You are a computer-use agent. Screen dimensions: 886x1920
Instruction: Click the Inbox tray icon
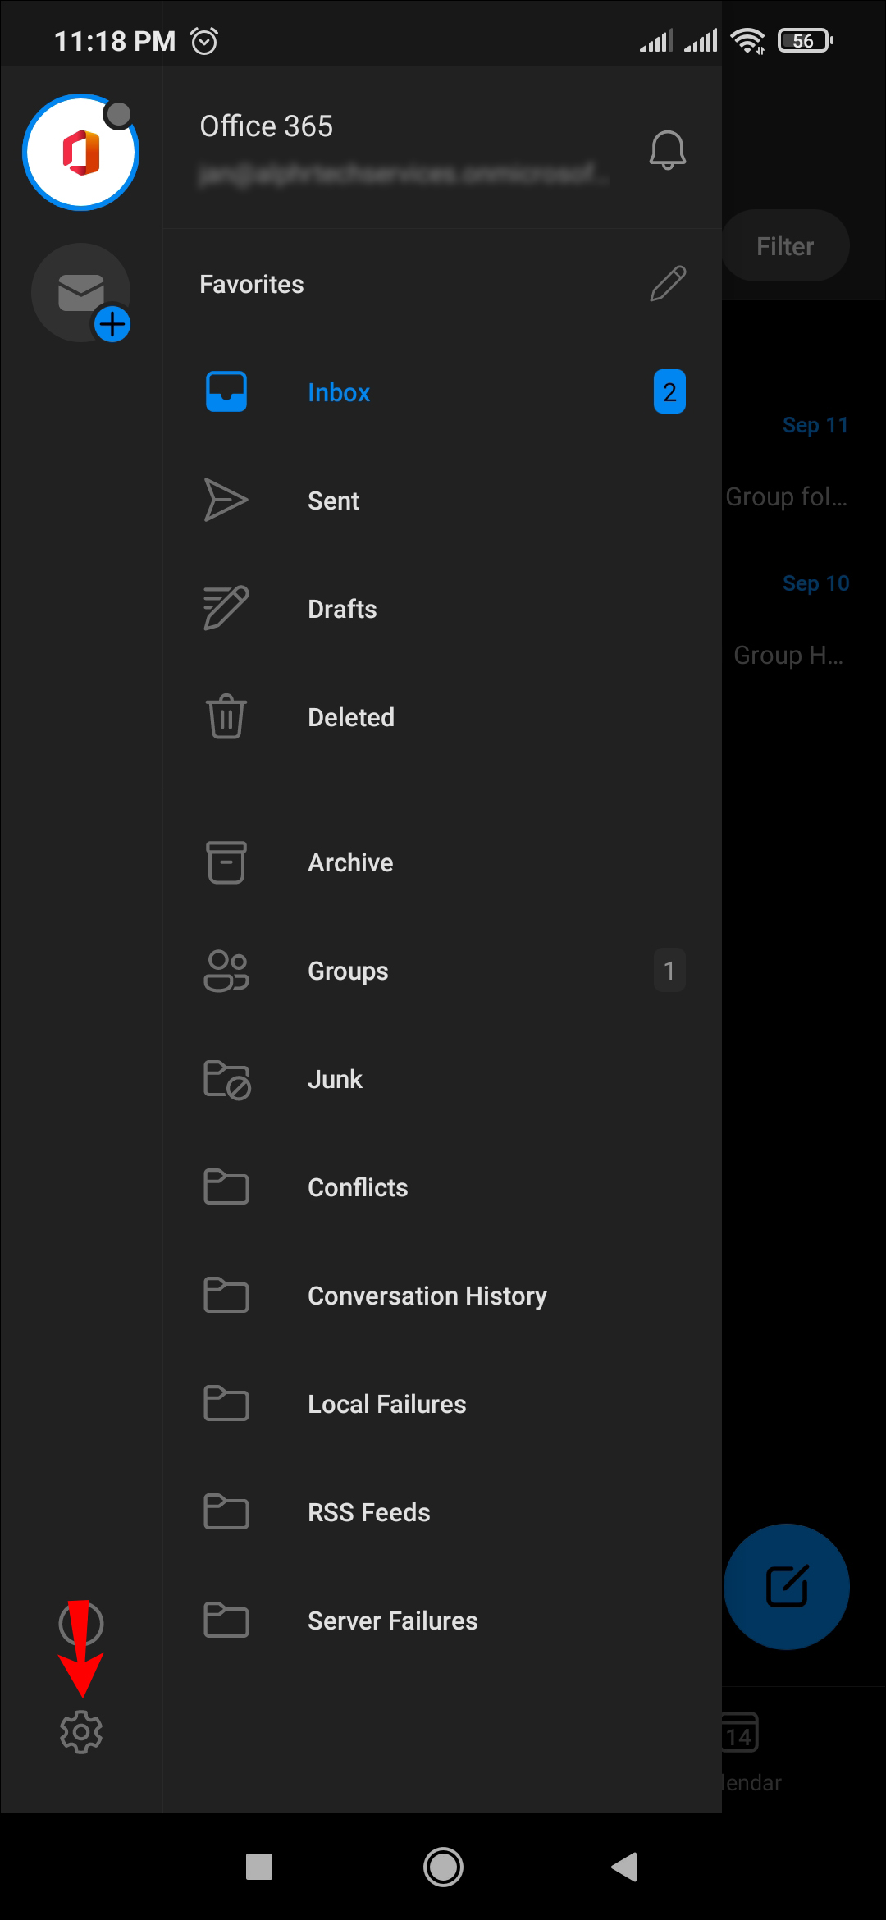(x=226, y=392)
